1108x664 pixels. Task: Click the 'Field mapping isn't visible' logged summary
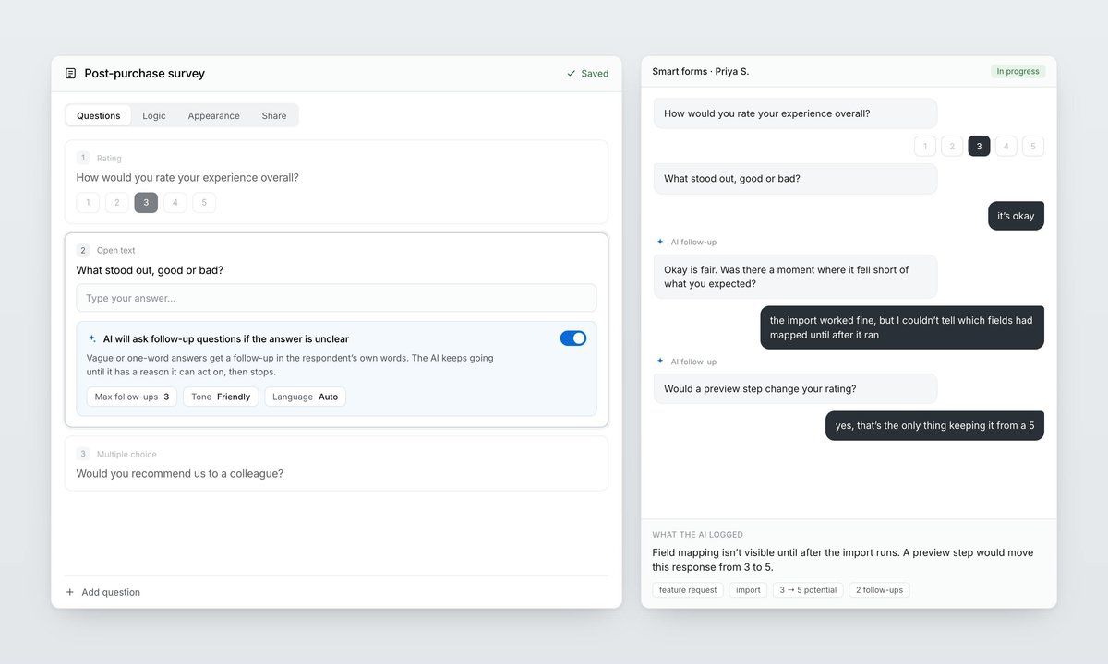[843, 560]
